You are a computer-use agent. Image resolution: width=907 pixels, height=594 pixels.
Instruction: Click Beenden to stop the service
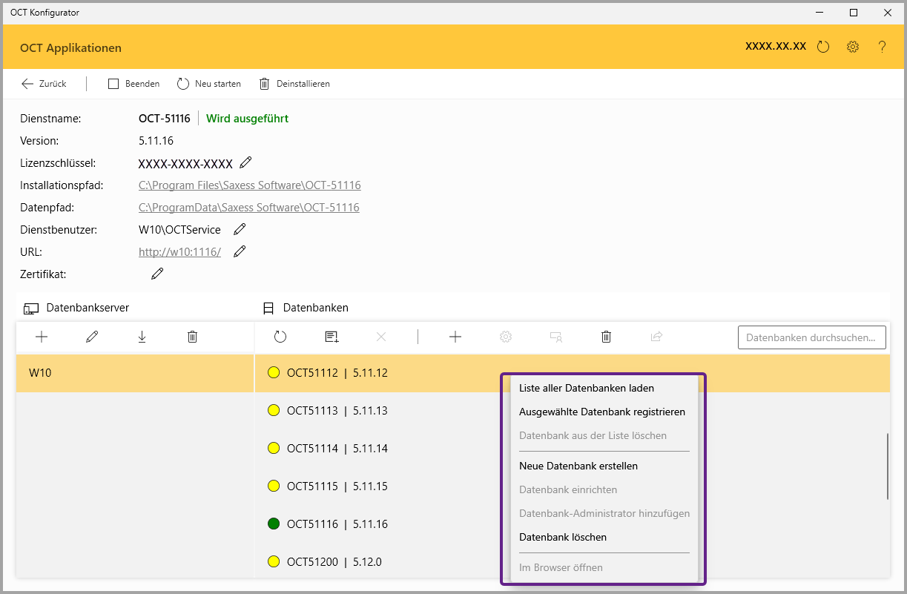click(134, 84)
